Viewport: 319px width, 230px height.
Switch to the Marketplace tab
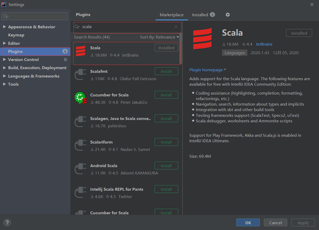172,15
